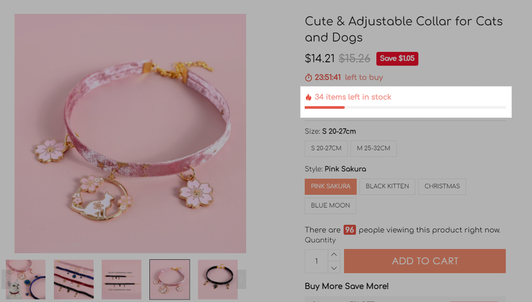View the four stacked collars thumbnail
This screenshot has width=532, height=302.
tap(74, 279)
